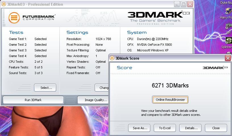Viewport: 232px width, 136px height.
Task: Click the Close button in Score dialog
Action: tap(216, 128)
